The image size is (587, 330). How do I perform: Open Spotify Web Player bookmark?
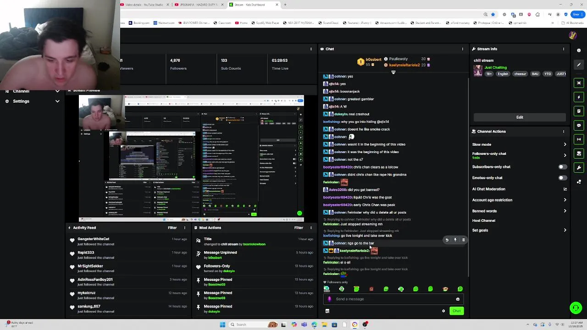[265, 23]
